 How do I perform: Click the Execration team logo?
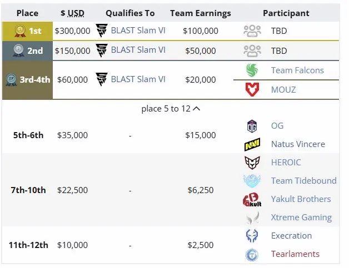(252, 236)
